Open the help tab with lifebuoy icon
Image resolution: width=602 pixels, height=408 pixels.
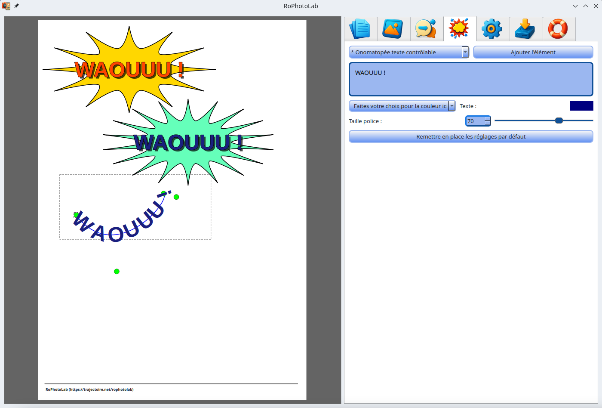tap(558, 29)
